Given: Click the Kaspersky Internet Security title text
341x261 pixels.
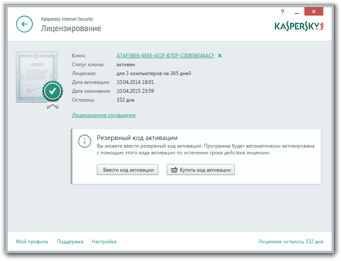Looking at the screenshot, I should pyautogui.click(x=67, y=19).
